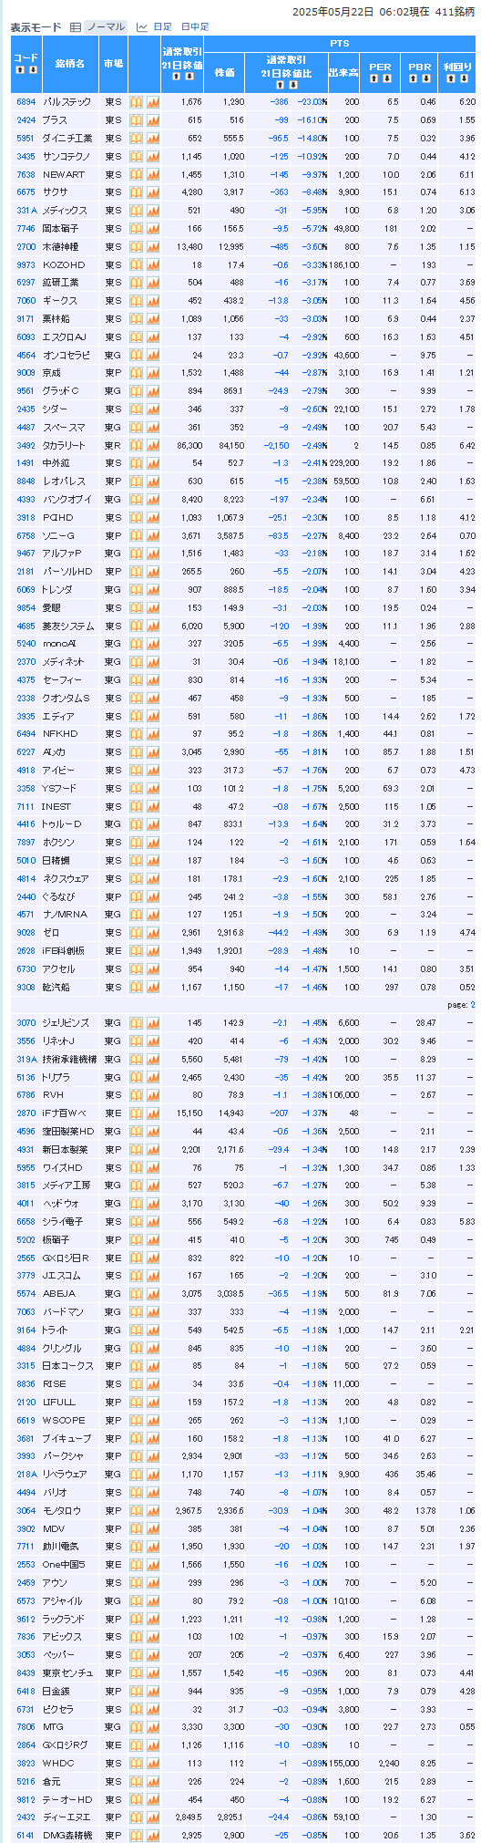Click chart icon in 岡本硝子 row

(152, 228)
